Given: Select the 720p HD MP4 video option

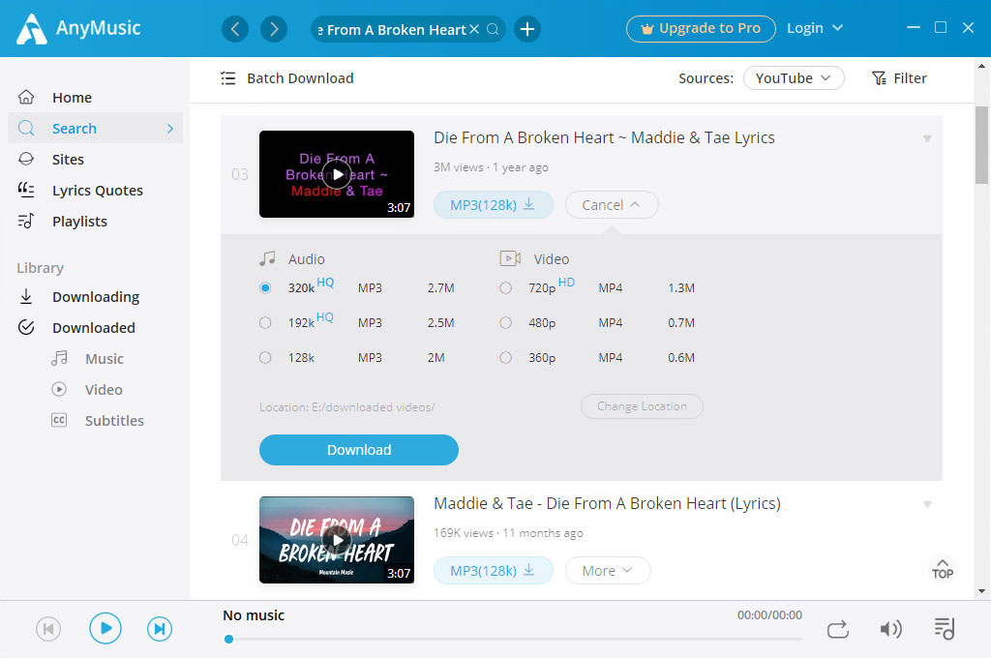Looking at the screenshot, I should tap(505, 288).
